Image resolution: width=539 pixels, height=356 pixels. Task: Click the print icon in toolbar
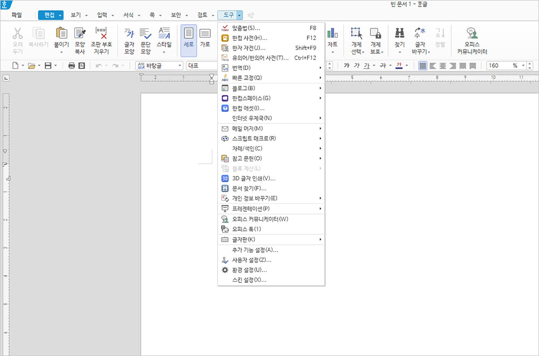(x=72, y=66)
